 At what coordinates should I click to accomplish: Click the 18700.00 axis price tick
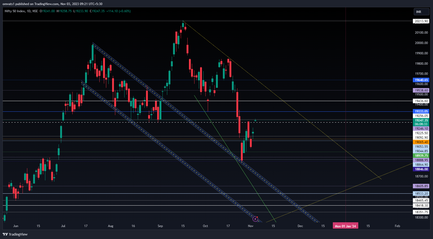pyautogui.click(x=421, y=176)
